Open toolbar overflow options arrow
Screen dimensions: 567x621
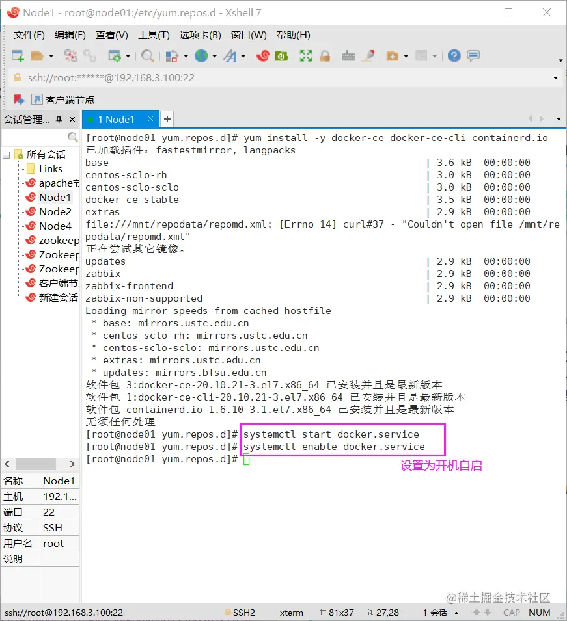(560, 60)
